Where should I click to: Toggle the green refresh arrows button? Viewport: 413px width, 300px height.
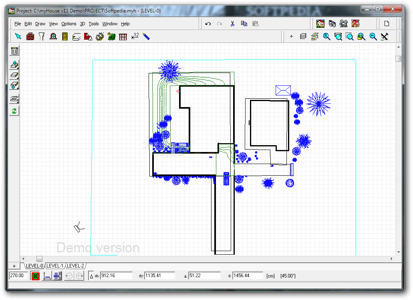(14, 111)
